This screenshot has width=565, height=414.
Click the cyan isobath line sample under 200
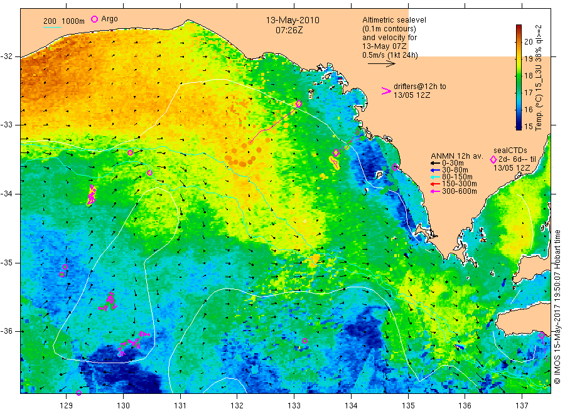pos(52,27)
